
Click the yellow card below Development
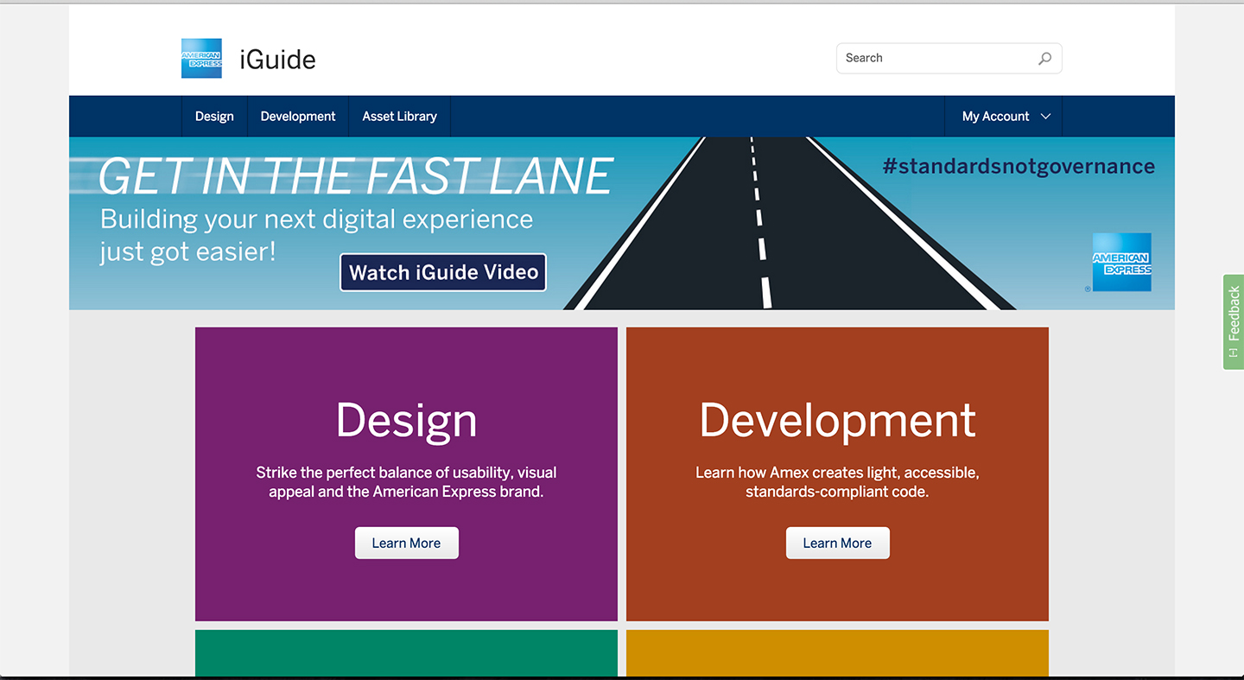coord(837,653)
